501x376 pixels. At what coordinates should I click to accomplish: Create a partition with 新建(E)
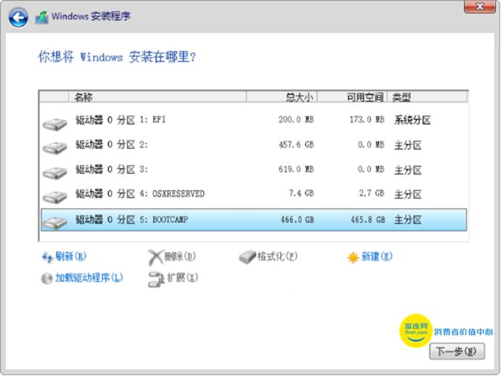(x=377, y=256)
